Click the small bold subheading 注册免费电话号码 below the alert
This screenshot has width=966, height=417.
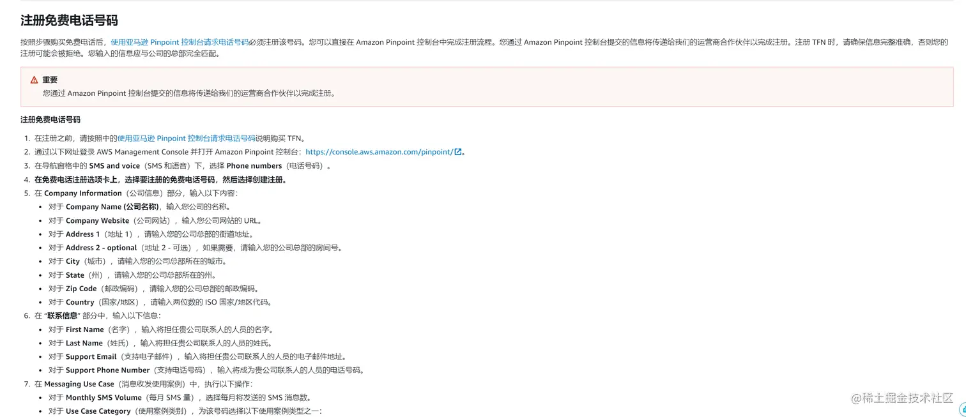point(50,119)
